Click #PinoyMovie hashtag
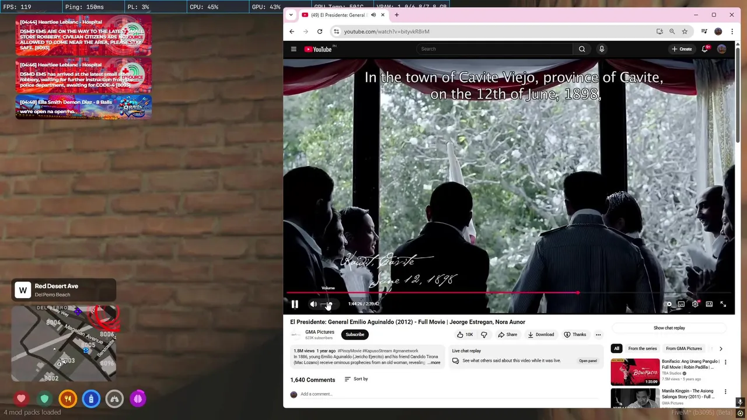This screenshot has height=420, width=747. [350, 351]
